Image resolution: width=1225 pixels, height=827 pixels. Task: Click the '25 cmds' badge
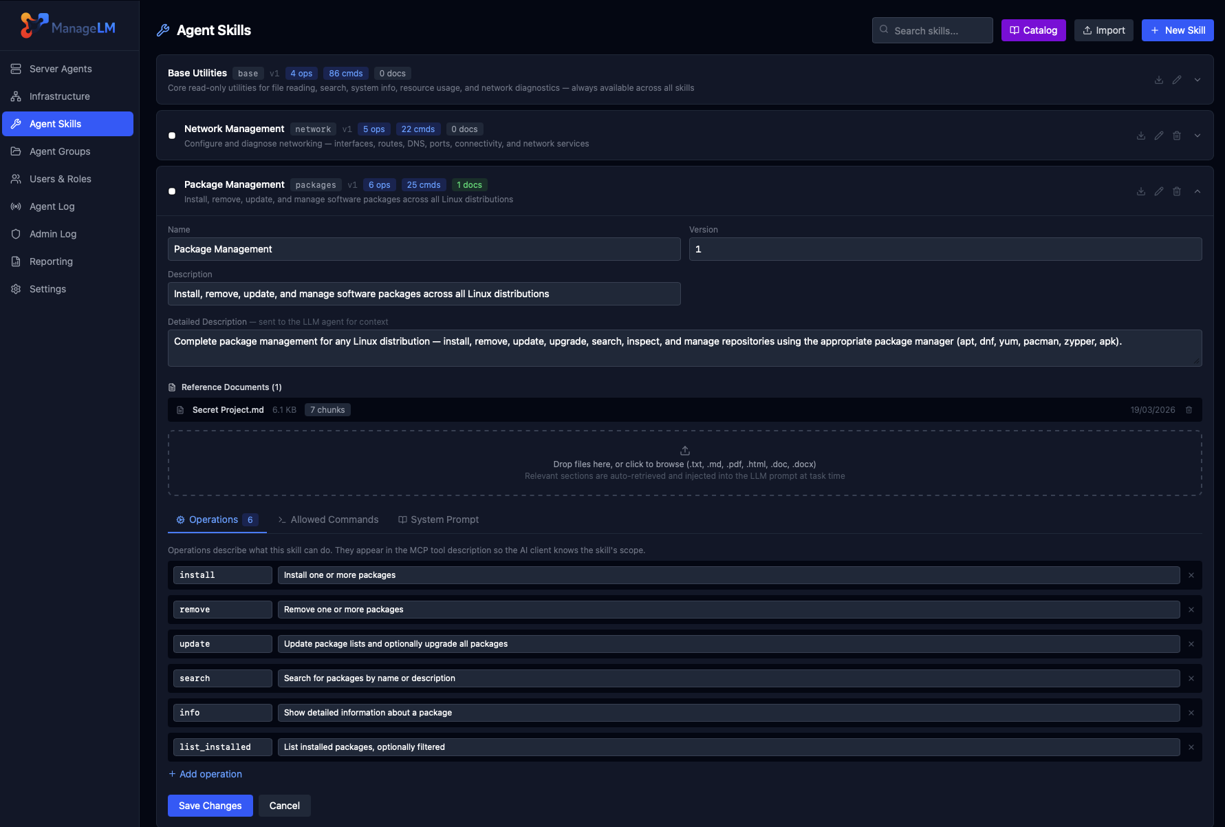coord(424,185)
